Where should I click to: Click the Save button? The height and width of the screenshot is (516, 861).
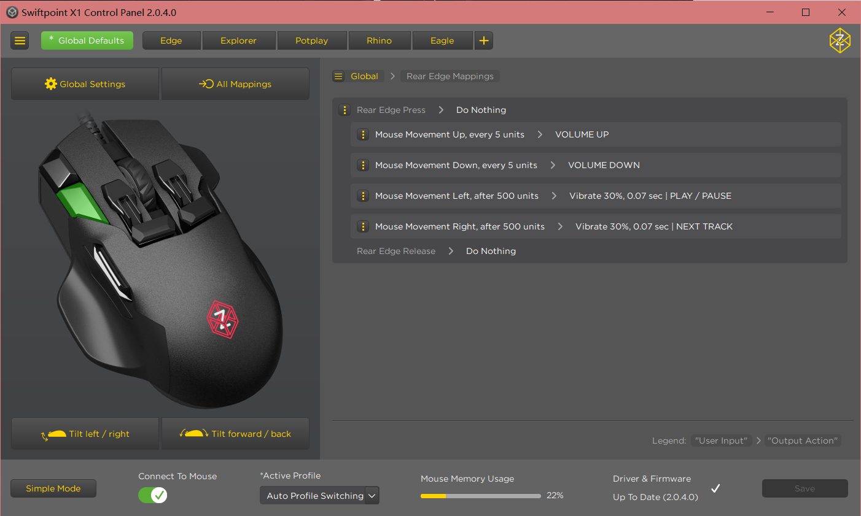[x=805, y=488]
